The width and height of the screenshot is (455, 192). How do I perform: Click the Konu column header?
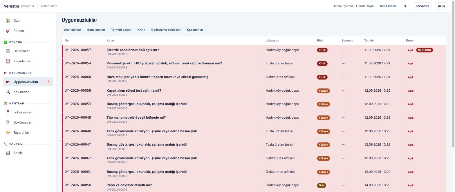[x=110, y=41]
